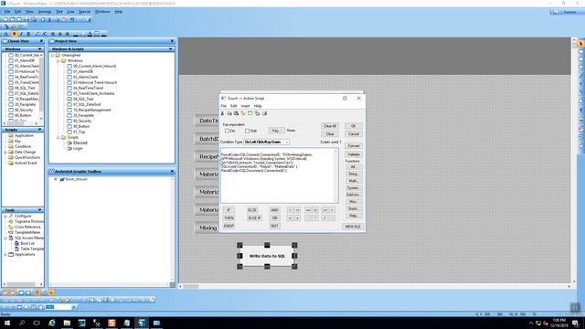Expand the Book_Intouch toolbox node

coord(56,179)
